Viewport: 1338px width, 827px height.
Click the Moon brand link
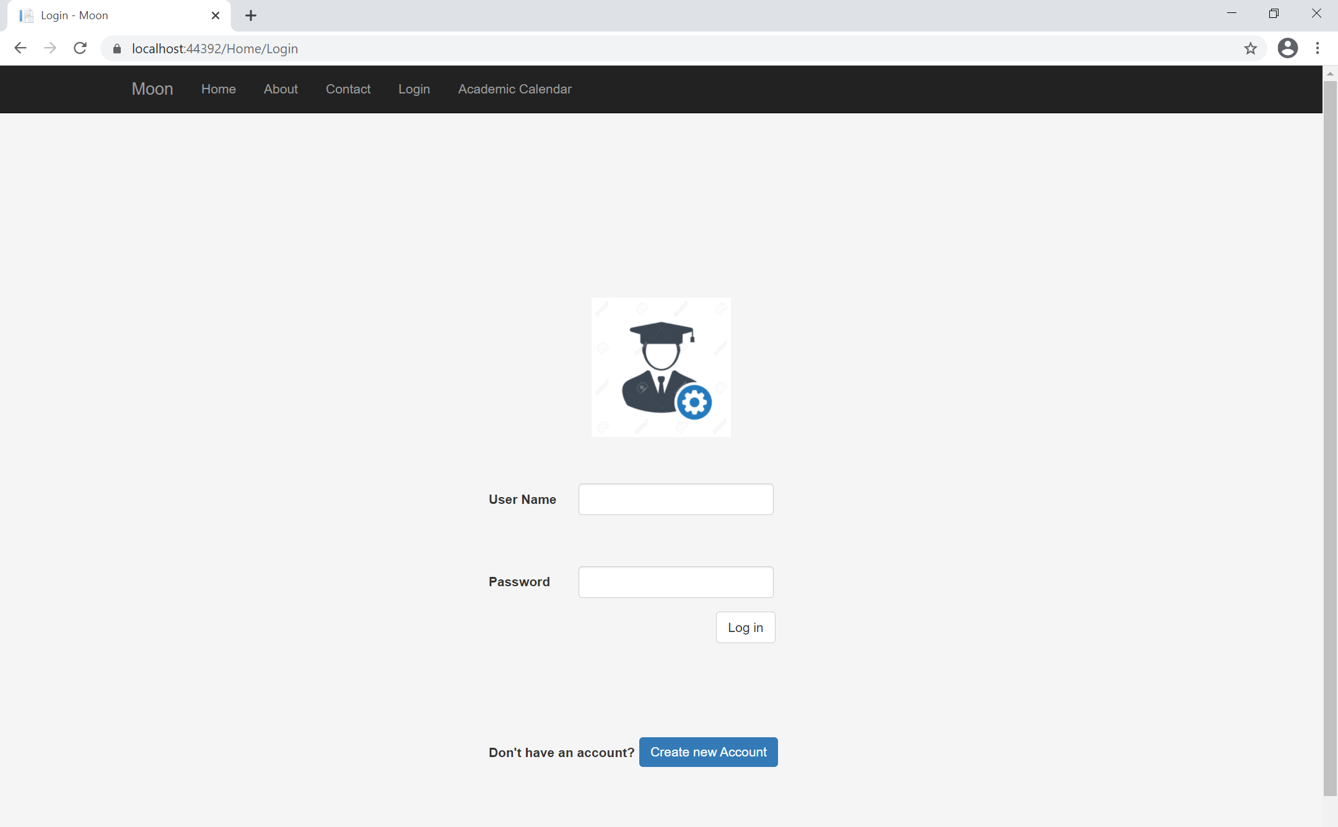152,89
